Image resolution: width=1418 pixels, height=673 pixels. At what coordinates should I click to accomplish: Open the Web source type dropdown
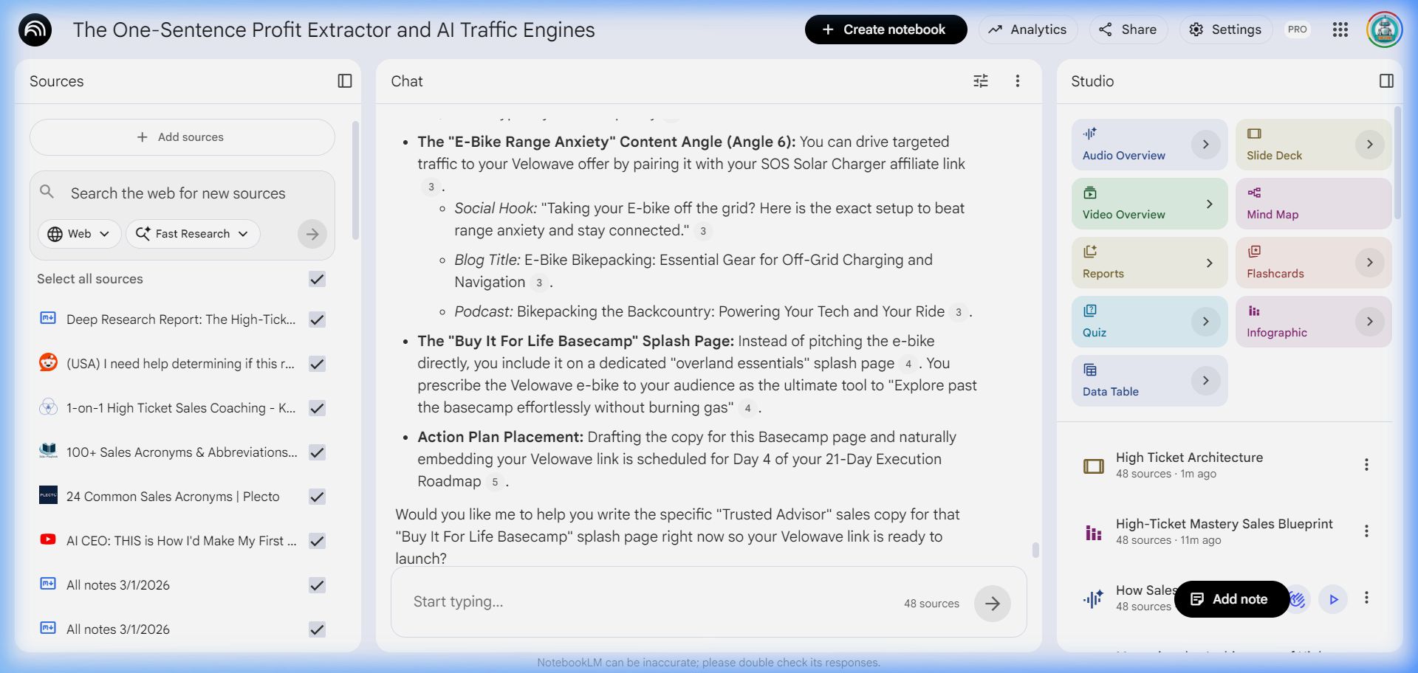tap(79, 234)
